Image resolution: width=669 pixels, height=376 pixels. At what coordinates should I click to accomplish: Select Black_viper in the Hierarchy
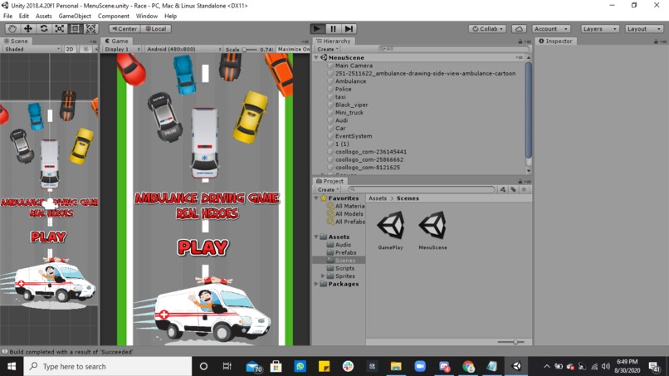pos(352,105)
